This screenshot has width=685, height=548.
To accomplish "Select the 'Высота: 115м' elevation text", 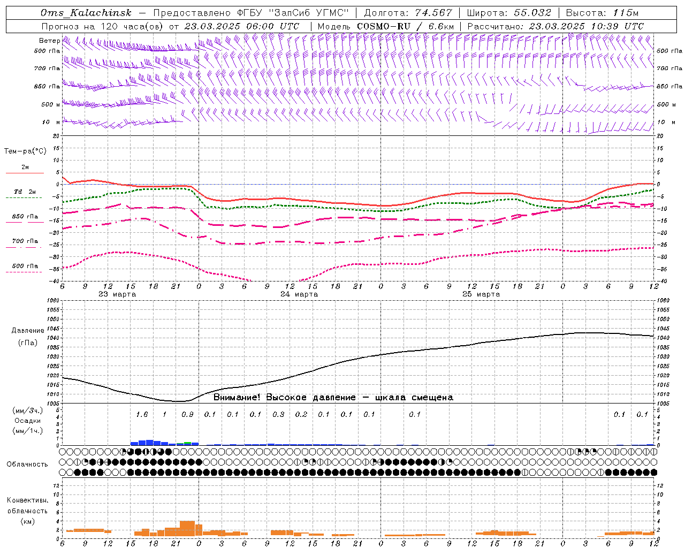I will 602,13.
